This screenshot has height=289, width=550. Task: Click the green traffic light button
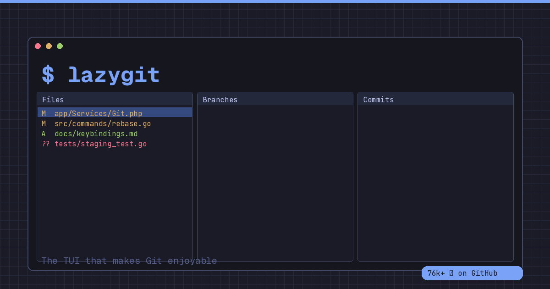(x=60, y=46)
